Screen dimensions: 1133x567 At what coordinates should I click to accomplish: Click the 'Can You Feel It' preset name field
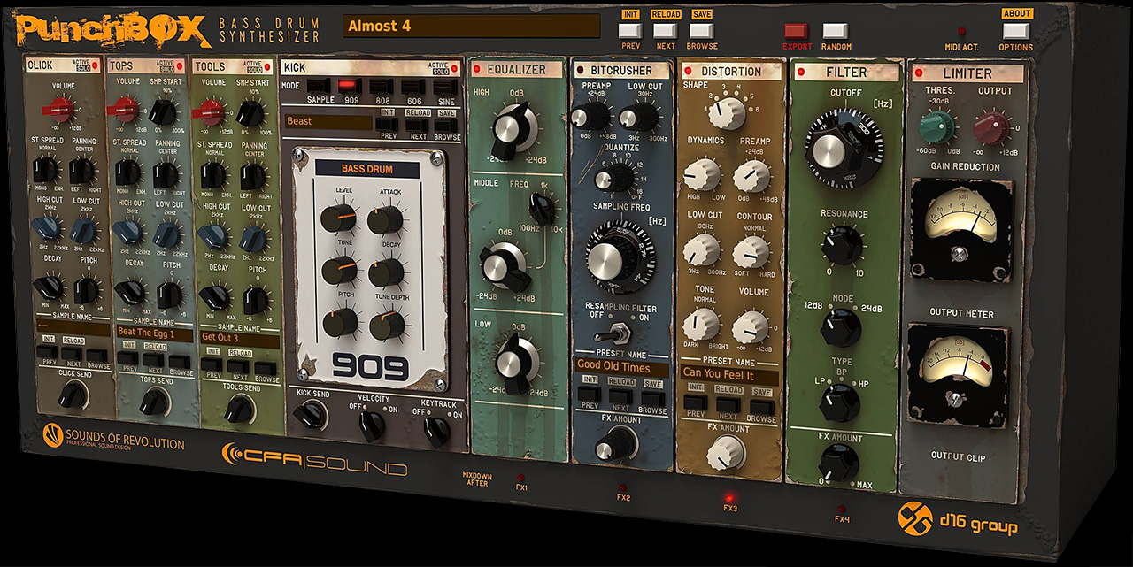coord(729,374)
